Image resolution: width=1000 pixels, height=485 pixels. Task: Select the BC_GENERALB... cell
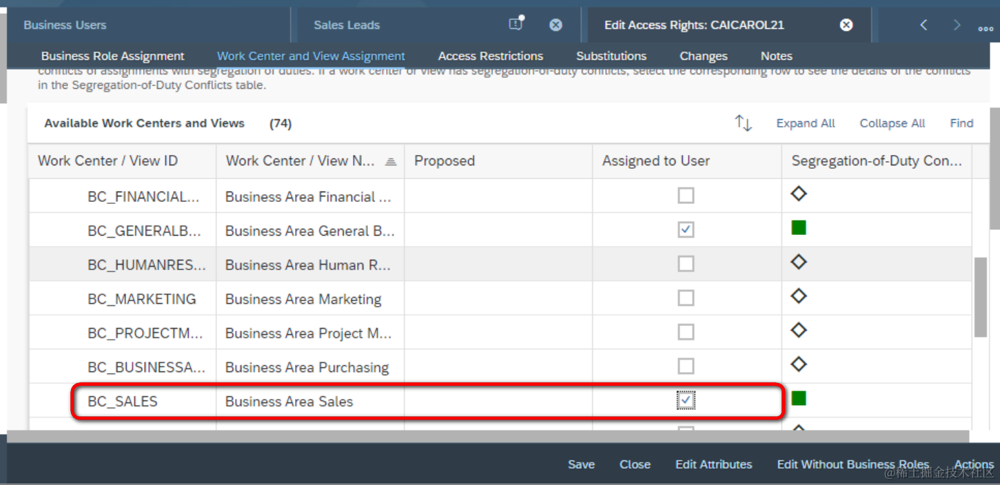coord(122,231)
